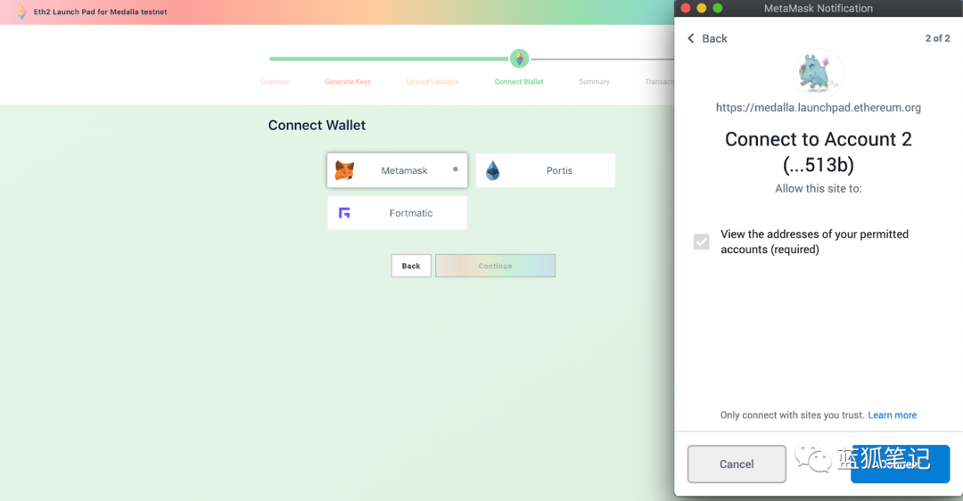Click the green progress bar line

click(389, 59)
